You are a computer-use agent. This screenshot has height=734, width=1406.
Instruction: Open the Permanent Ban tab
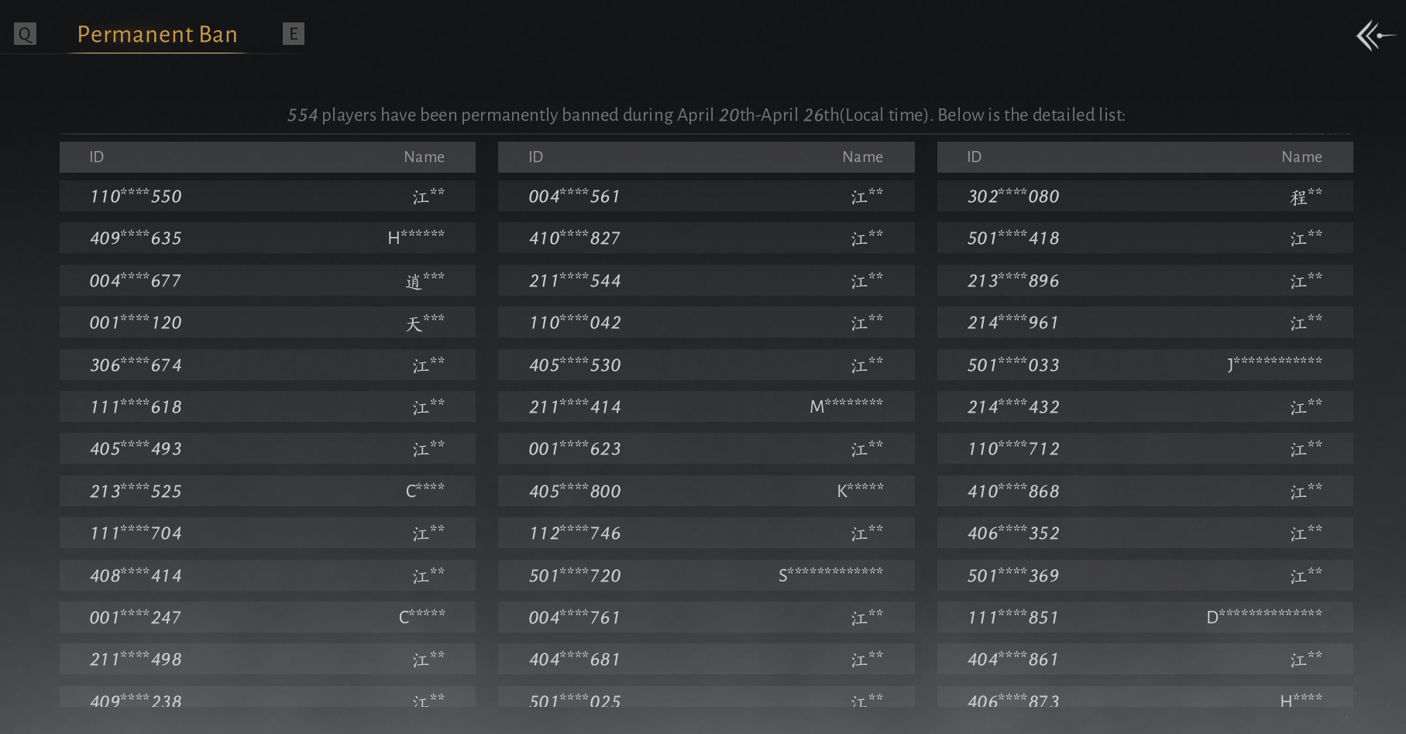(x=157, y=34)
